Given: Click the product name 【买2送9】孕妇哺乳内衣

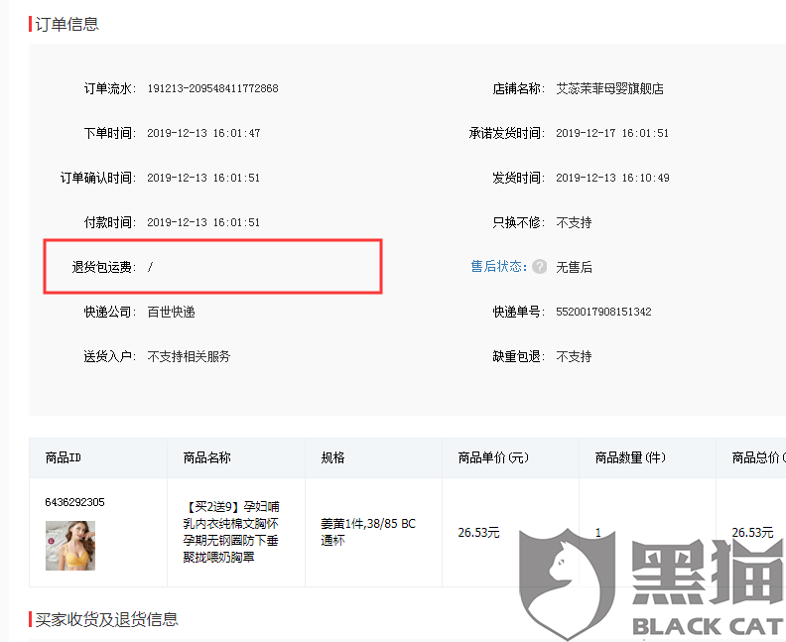Looking at the screenshot, I should tap(231, 532).
